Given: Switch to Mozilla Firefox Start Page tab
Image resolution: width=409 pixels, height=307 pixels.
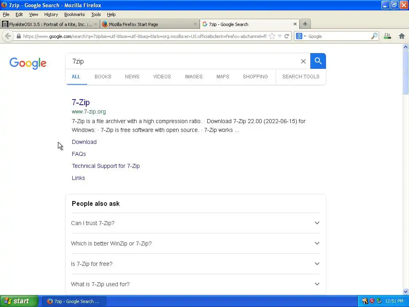Looking at the screenshot, I should pyautogui.click(x=150, y=24).
